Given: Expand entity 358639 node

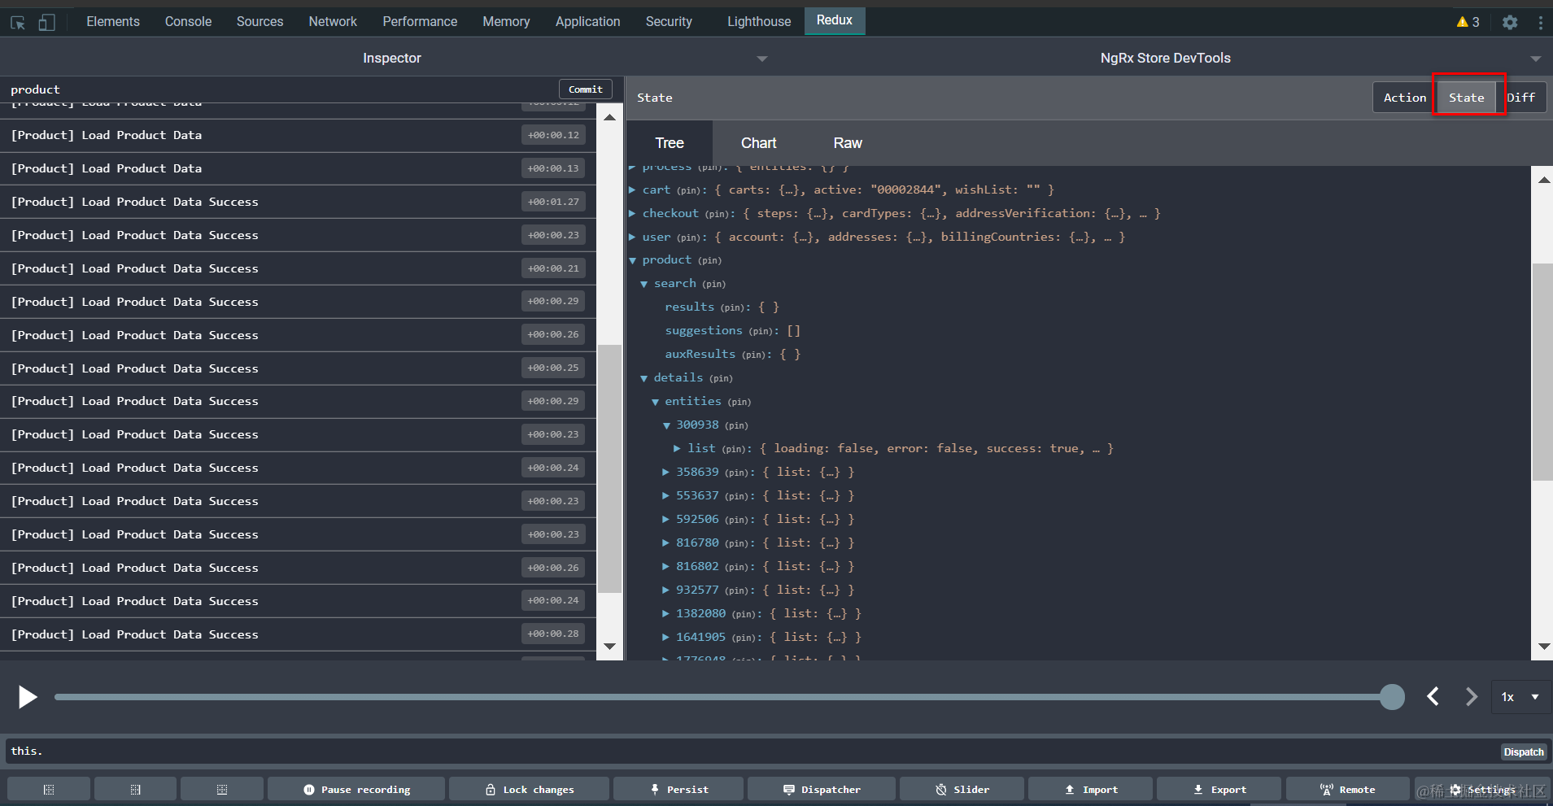Looking at the screenshot, I should [x=665, y=472].
